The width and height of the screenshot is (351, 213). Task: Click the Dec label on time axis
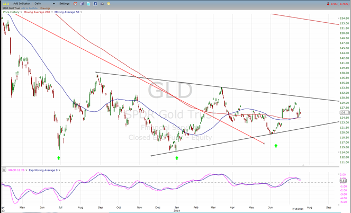[158, 208]
